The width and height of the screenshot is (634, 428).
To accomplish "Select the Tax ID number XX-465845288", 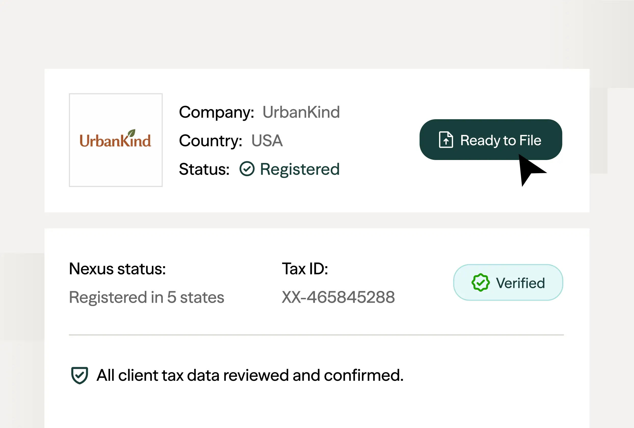I will 338,297.
